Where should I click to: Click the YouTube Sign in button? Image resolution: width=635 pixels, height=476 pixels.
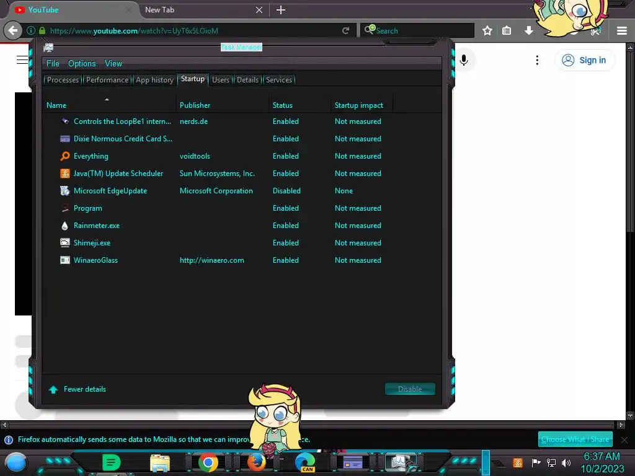tap(584, 60)
